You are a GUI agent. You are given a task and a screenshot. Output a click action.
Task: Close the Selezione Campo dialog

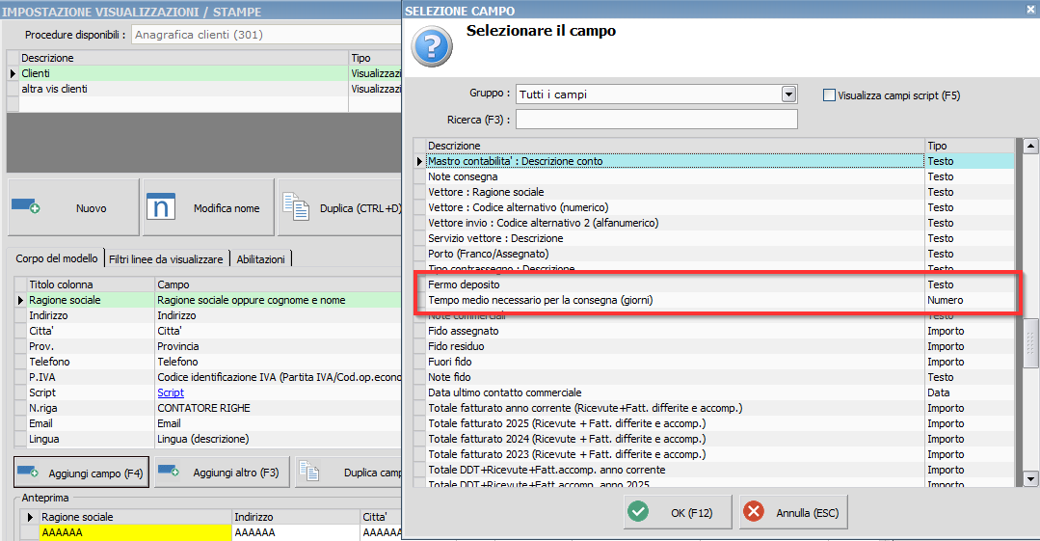1030,10
